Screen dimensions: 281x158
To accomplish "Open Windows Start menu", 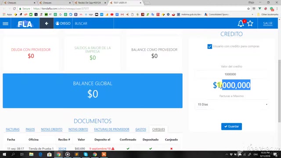I will click(x=4, y=154).
